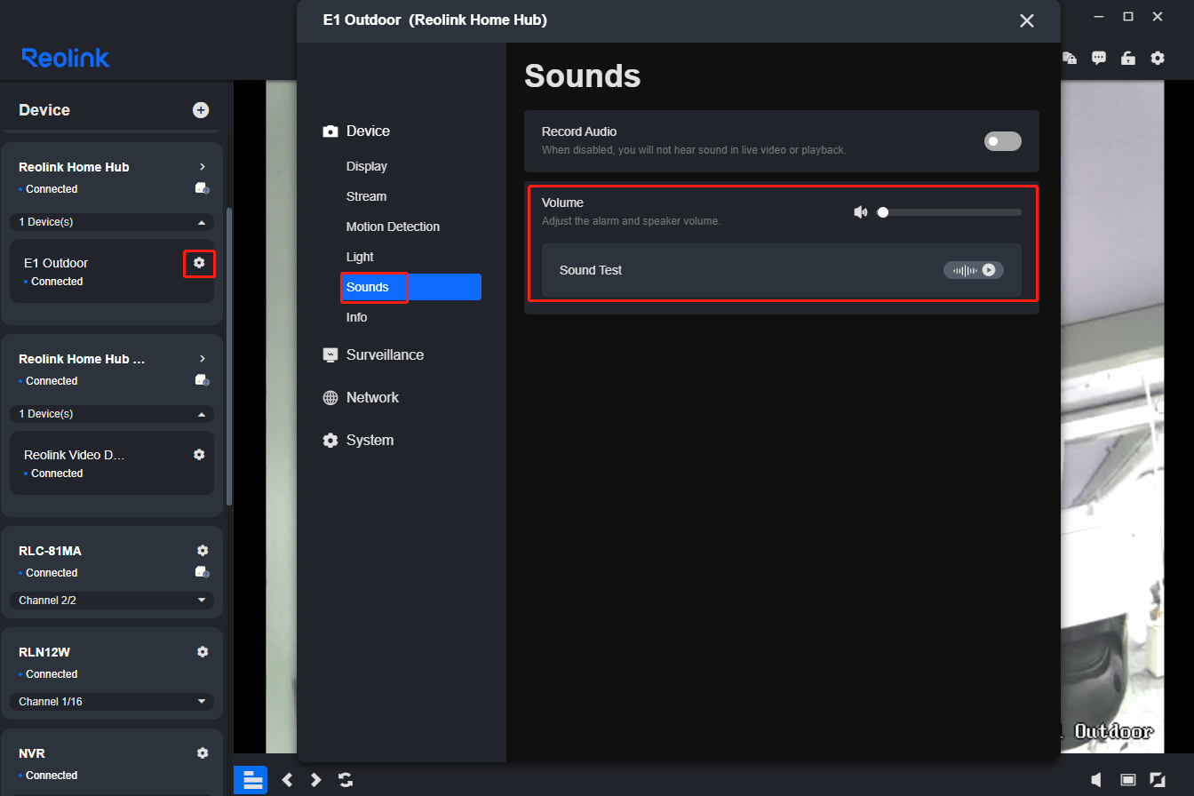The width and height of the screenshot is (1194, 796).
Task: Click the speaker icon beside the volume slider
Action: [860, 212]
